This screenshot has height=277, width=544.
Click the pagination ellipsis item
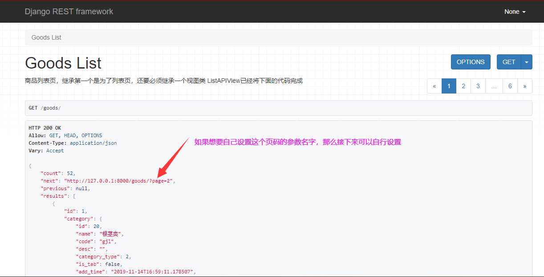tap(494, 86)
